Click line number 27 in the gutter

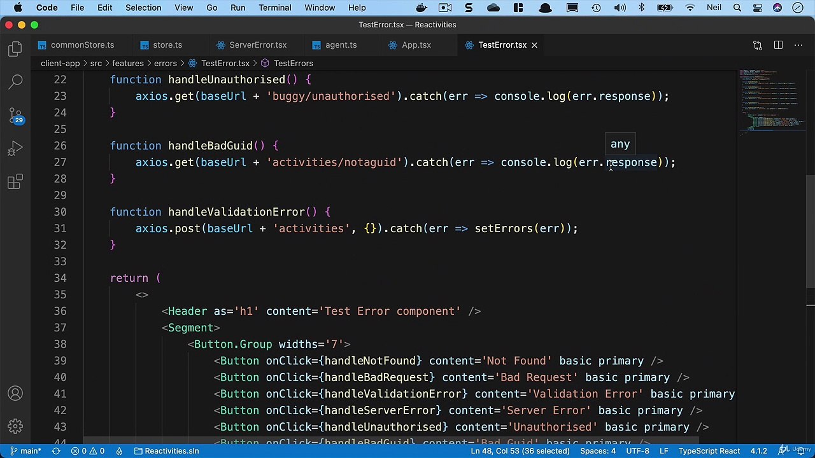coord(60,162)
